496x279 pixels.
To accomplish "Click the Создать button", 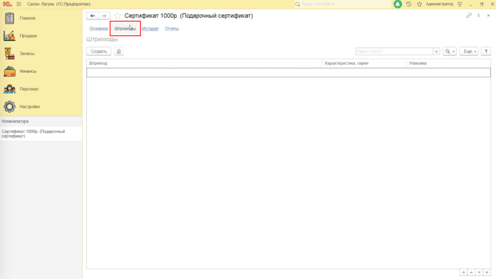I will point(99,51).
